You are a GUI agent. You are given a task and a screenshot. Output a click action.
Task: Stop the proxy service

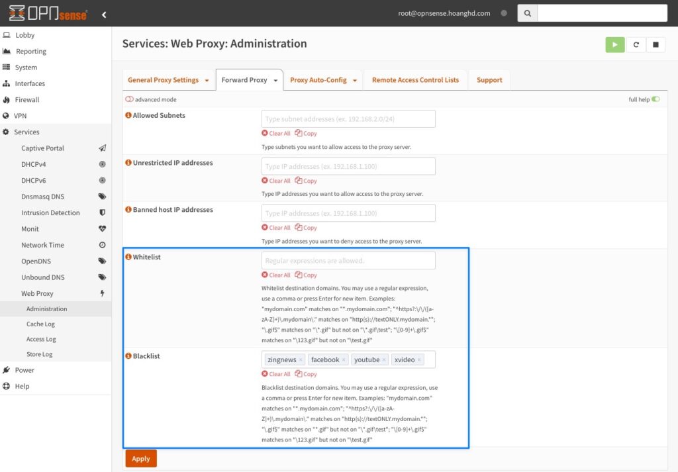[655, 44]
